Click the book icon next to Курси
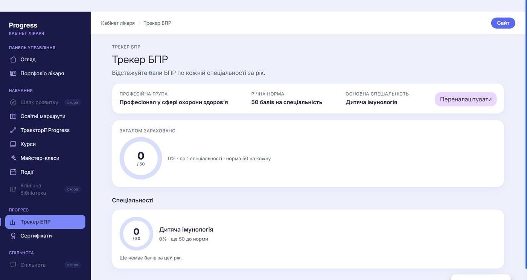This screenshot has width=527, height=280. (x=13, y=144)
